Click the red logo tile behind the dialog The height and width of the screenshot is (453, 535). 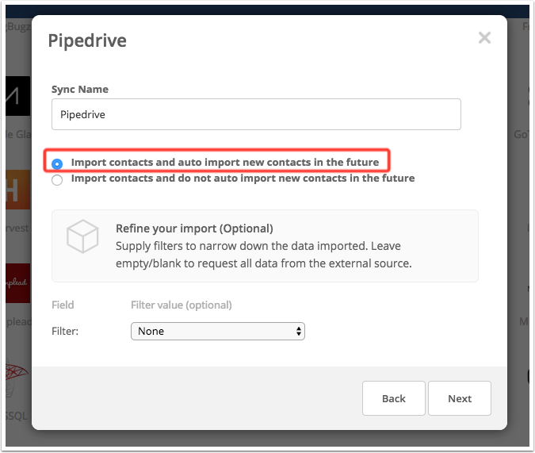click(x=18, y=283)
